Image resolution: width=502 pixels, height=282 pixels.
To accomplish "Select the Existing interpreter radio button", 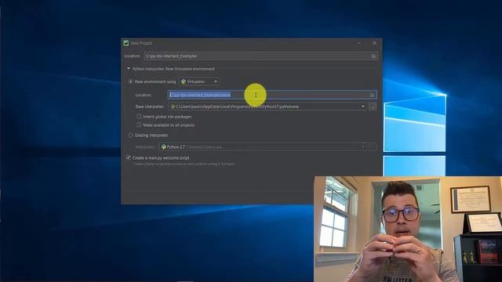I will click(131, 136).
